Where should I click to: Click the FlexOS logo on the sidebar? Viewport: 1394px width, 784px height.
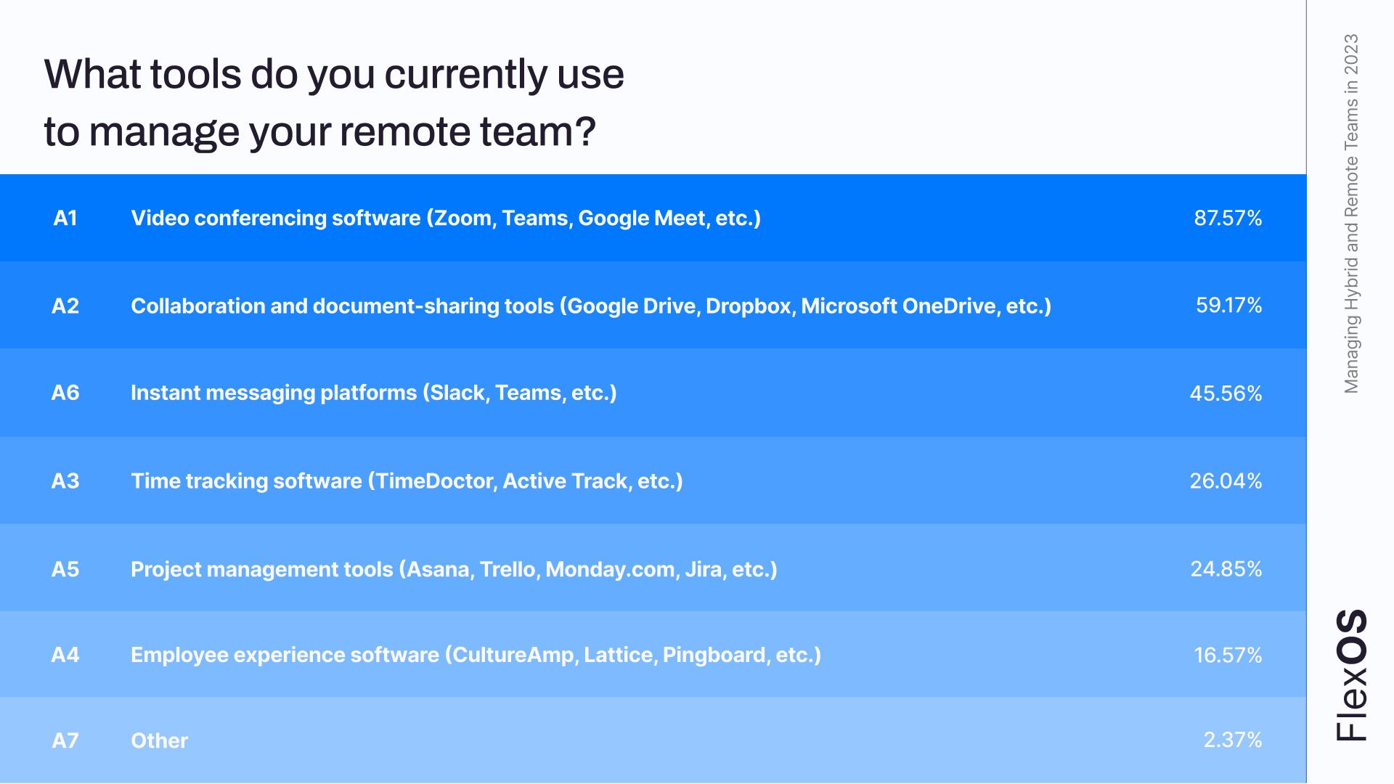[x=1351, y=674]
